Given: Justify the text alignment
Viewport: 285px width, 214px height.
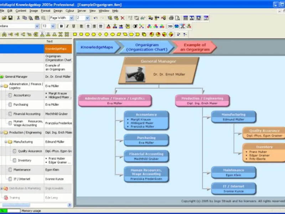Looking at the screenshot, I should (x=100, y=26).
